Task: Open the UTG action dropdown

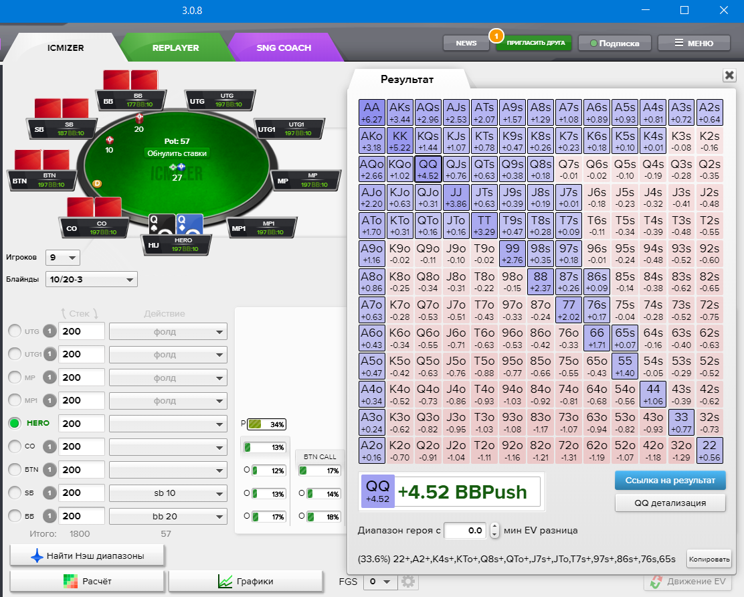Action: tap(168, 332)
